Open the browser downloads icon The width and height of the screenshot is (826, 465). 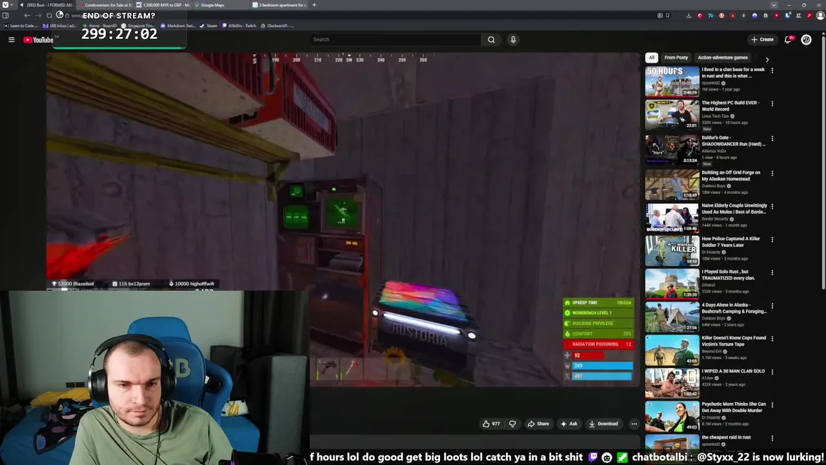coord(689,15)
